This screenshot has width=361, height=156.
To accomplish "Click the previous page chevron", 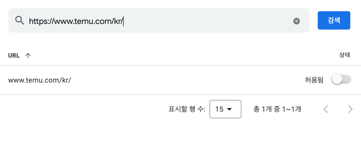I will click(x=326, y=109).
